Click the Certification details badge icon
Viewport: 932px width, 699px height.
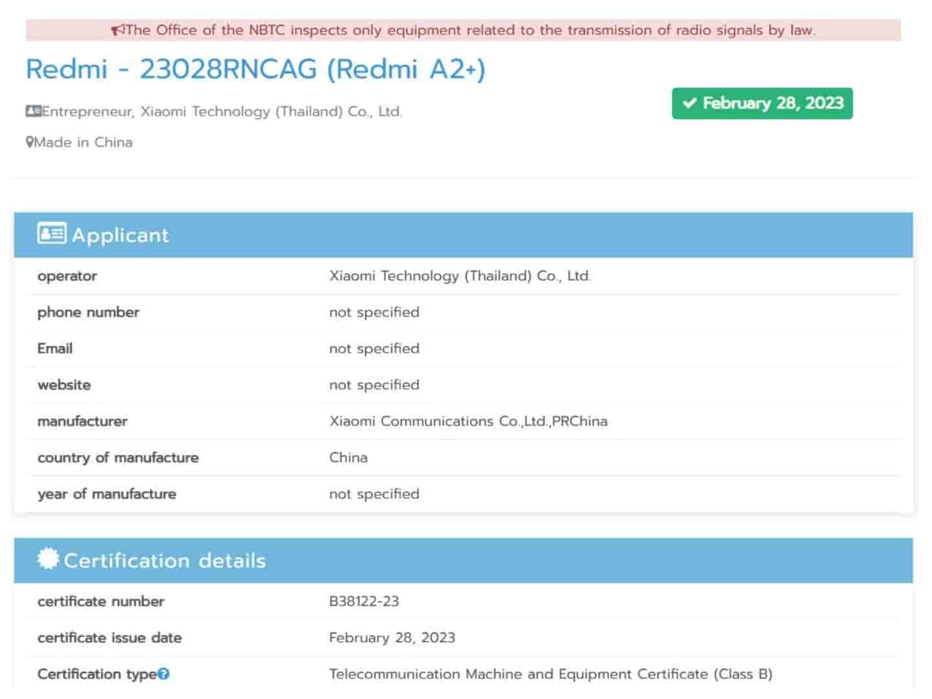pyautogui.click(x=48, y=559)
